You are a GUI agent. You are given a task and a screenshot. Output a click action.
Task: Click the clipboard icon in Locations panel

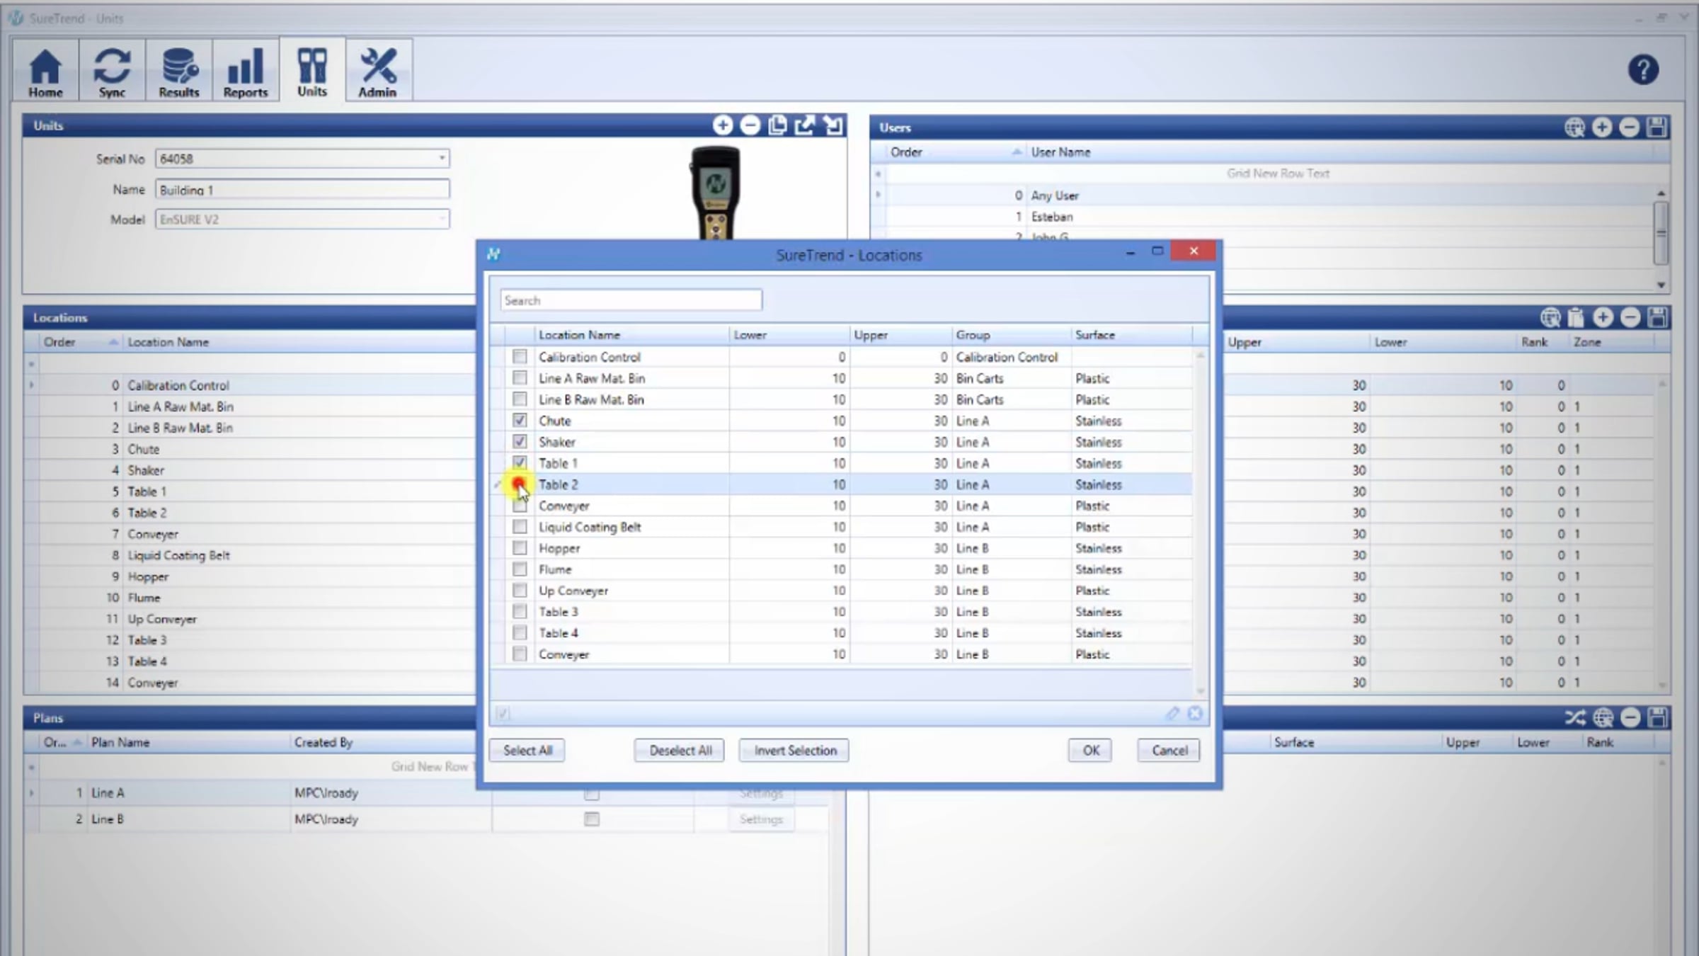pyautogui.click(x=1576, y=317)
